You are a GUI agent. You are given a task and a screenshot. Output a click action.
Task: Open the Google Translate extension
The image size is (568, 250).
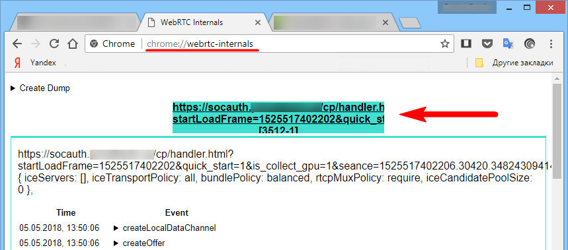click(x=508, y=44)
